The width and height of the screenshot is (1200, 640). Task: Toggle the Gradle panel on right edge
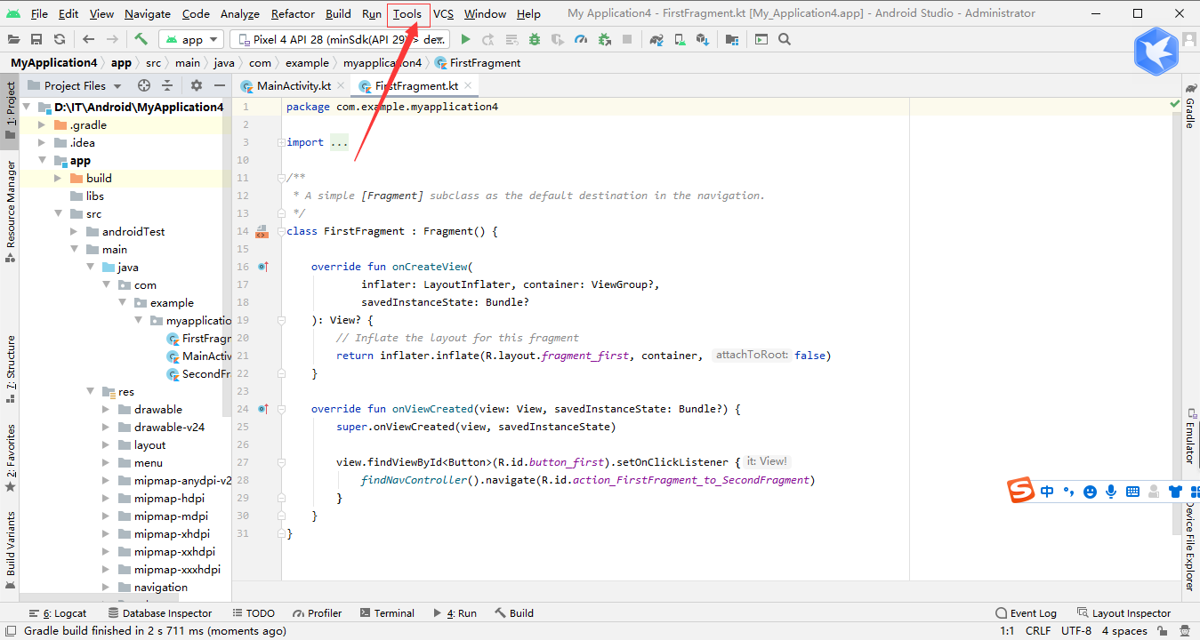point(1189,106)
